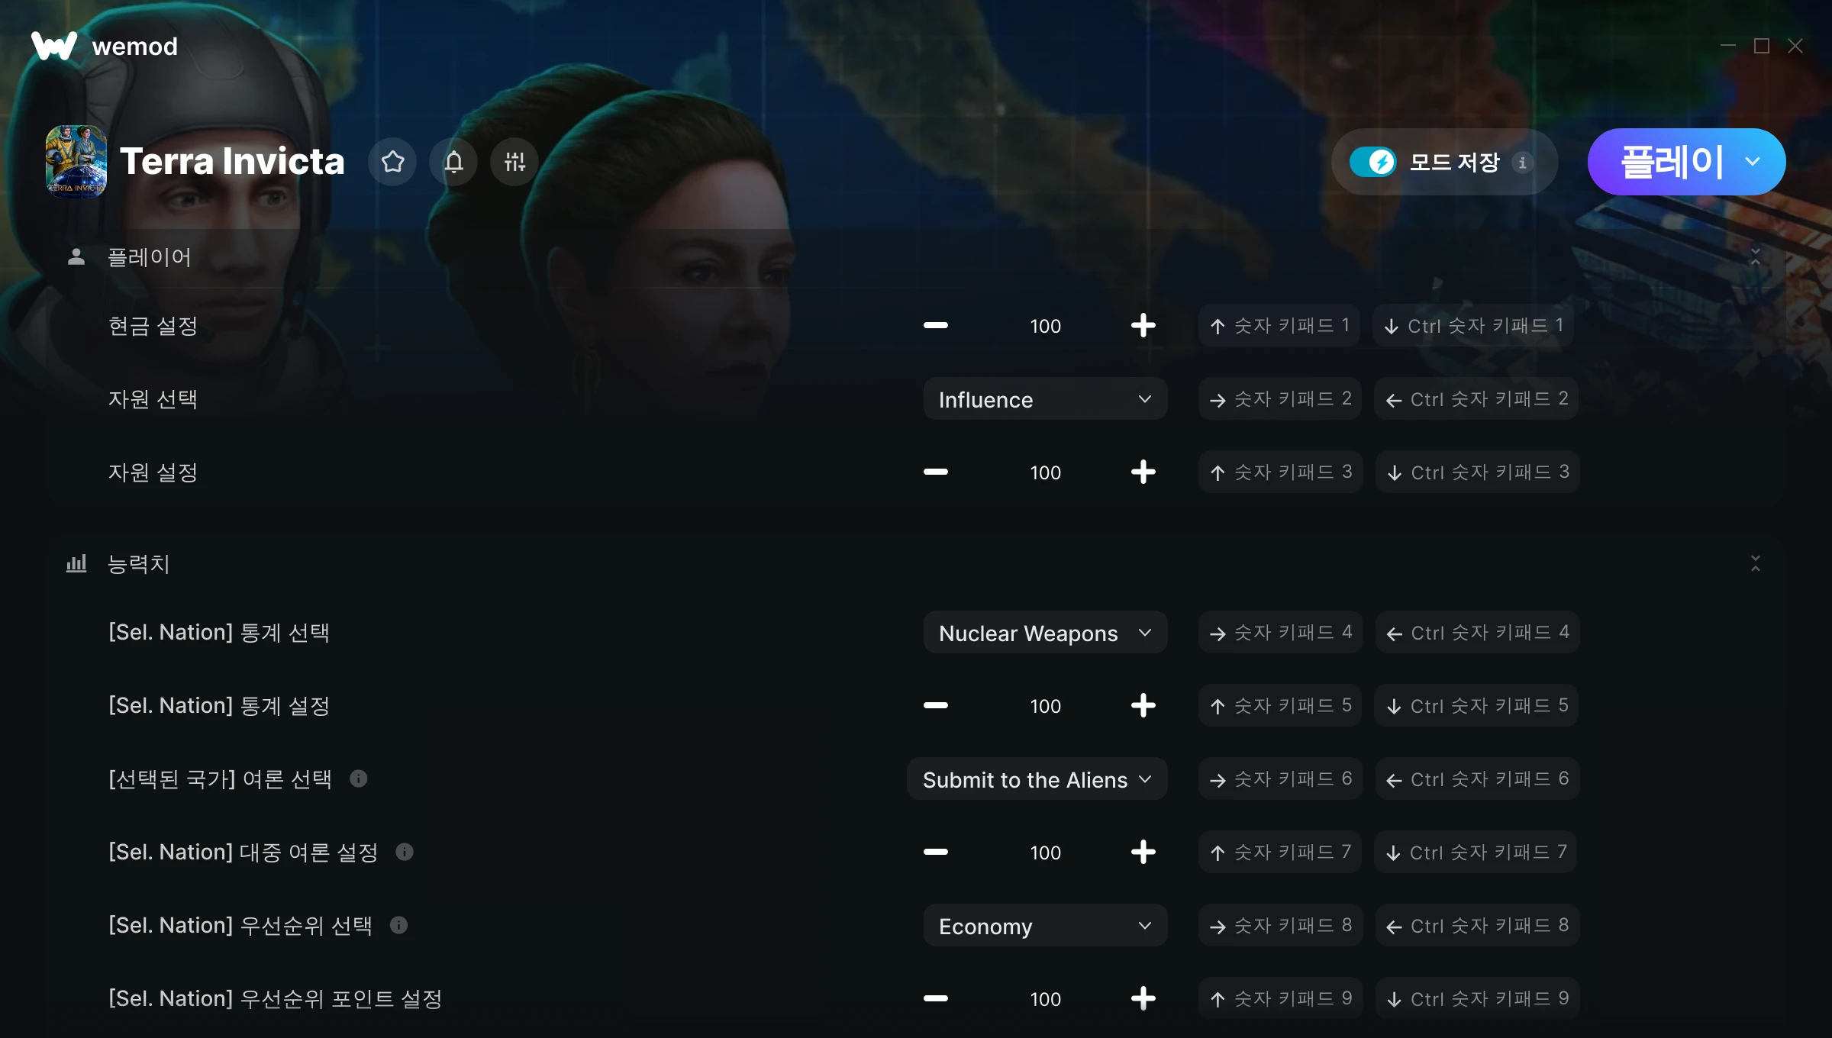Click the 우선순위 포인트 설정 value field

pyautogui.click(x=1045, y=999)
